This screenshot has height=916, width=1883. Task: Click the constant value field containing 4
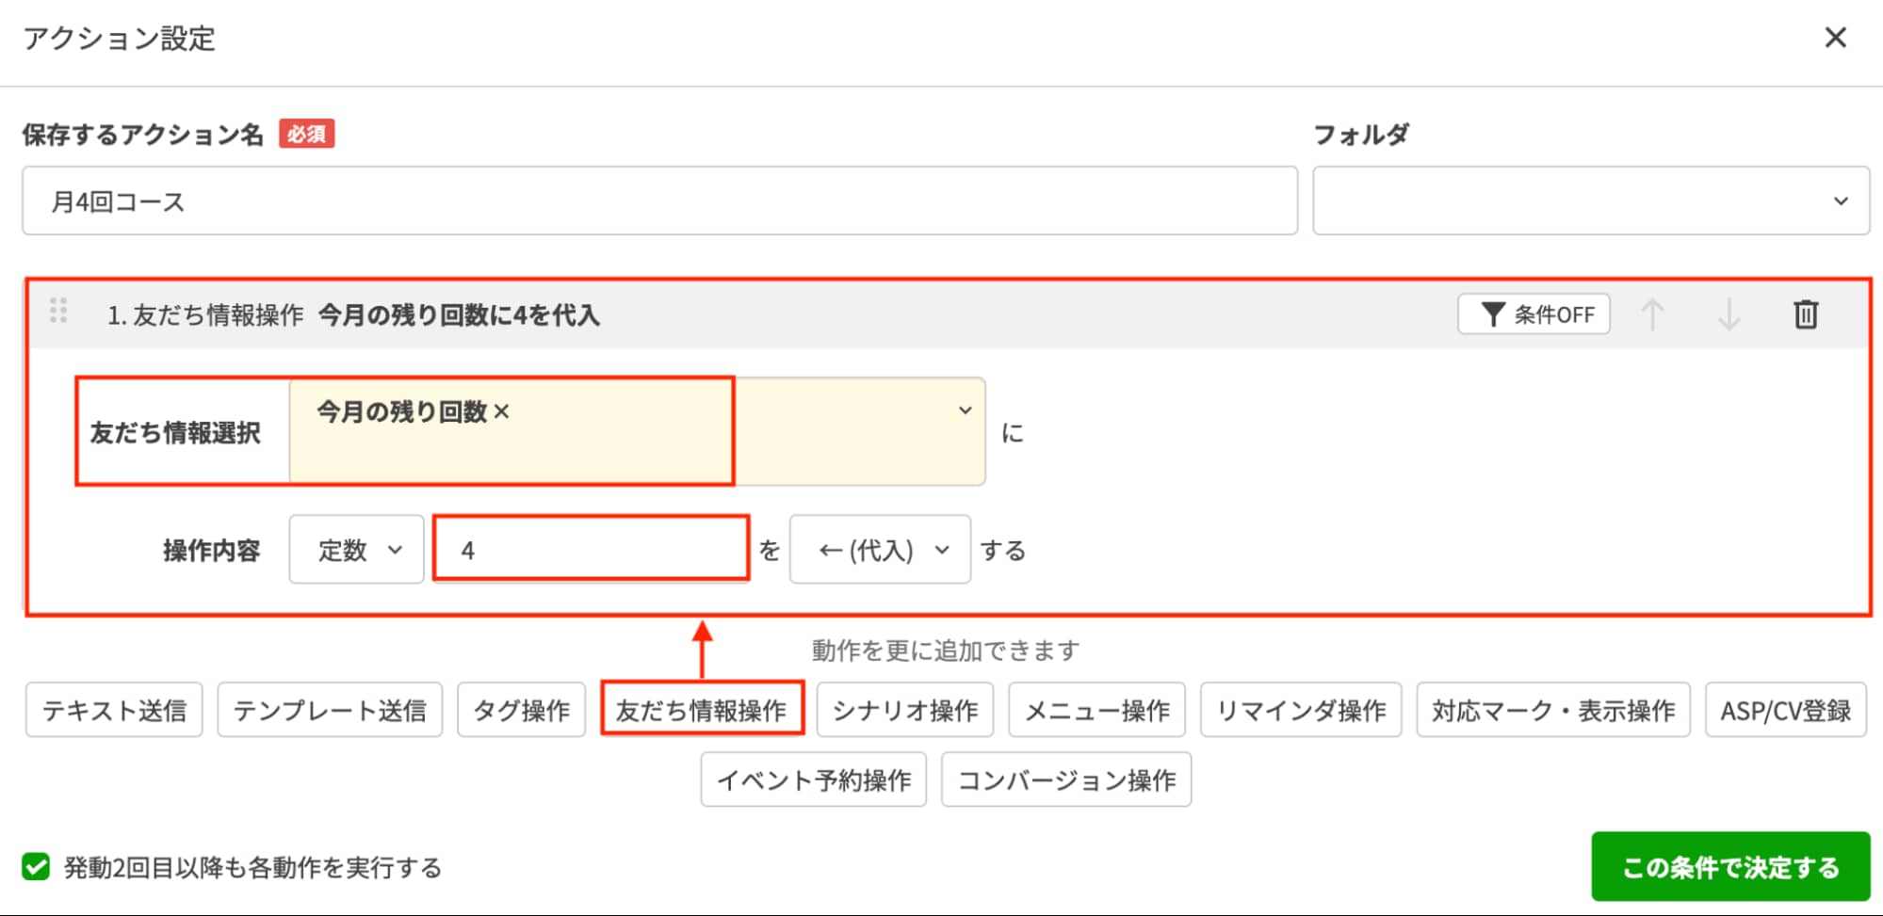coord(591,551)
